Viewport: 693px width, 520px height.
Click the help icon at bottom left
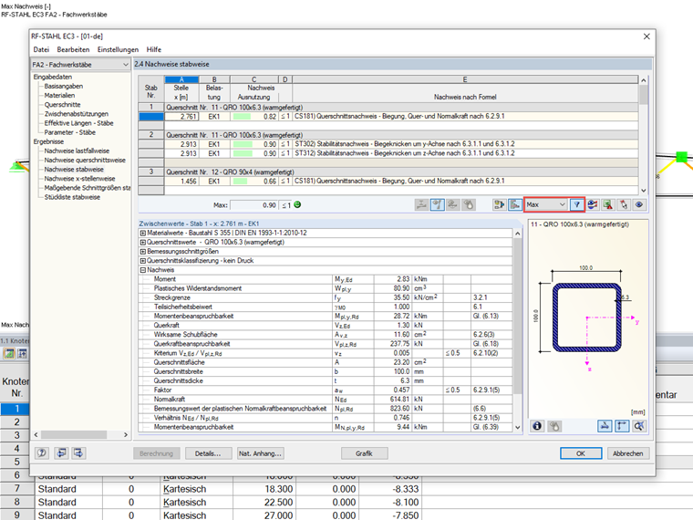(x=42, y=452)
